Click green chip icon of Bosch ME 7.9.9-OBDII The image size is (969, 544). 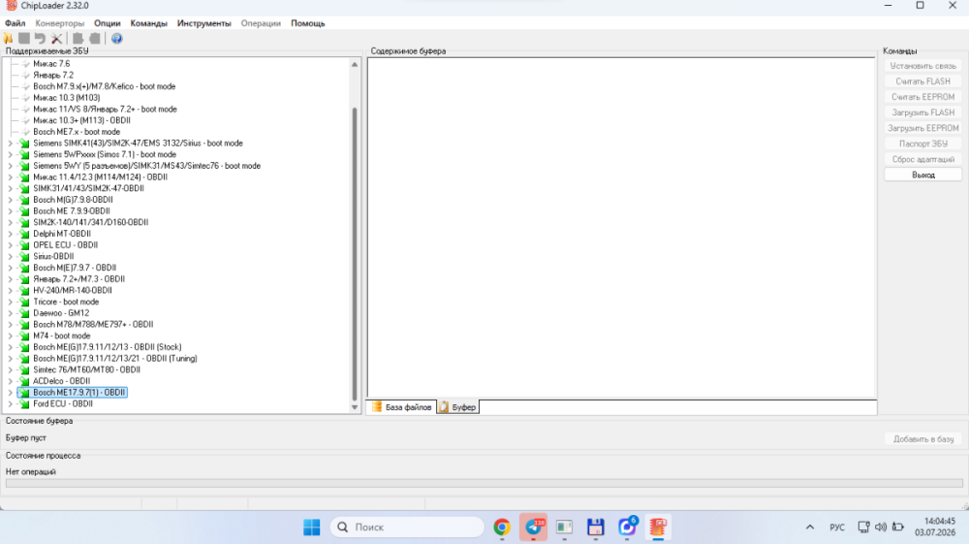tap(25, 210)
